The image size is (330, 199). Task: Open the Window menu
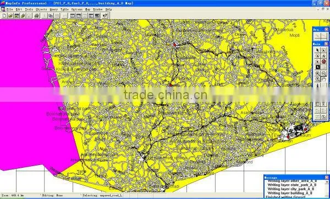[x=98, y=9]
